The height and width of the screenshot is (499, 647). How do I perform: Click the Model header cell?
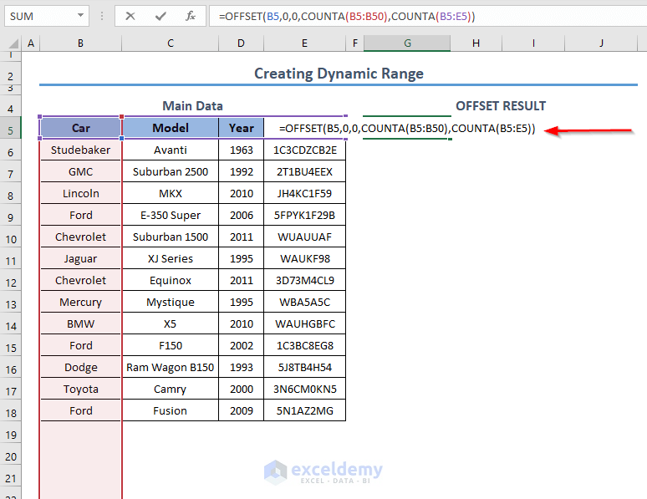pyautogui.click(x=171, y=128)
